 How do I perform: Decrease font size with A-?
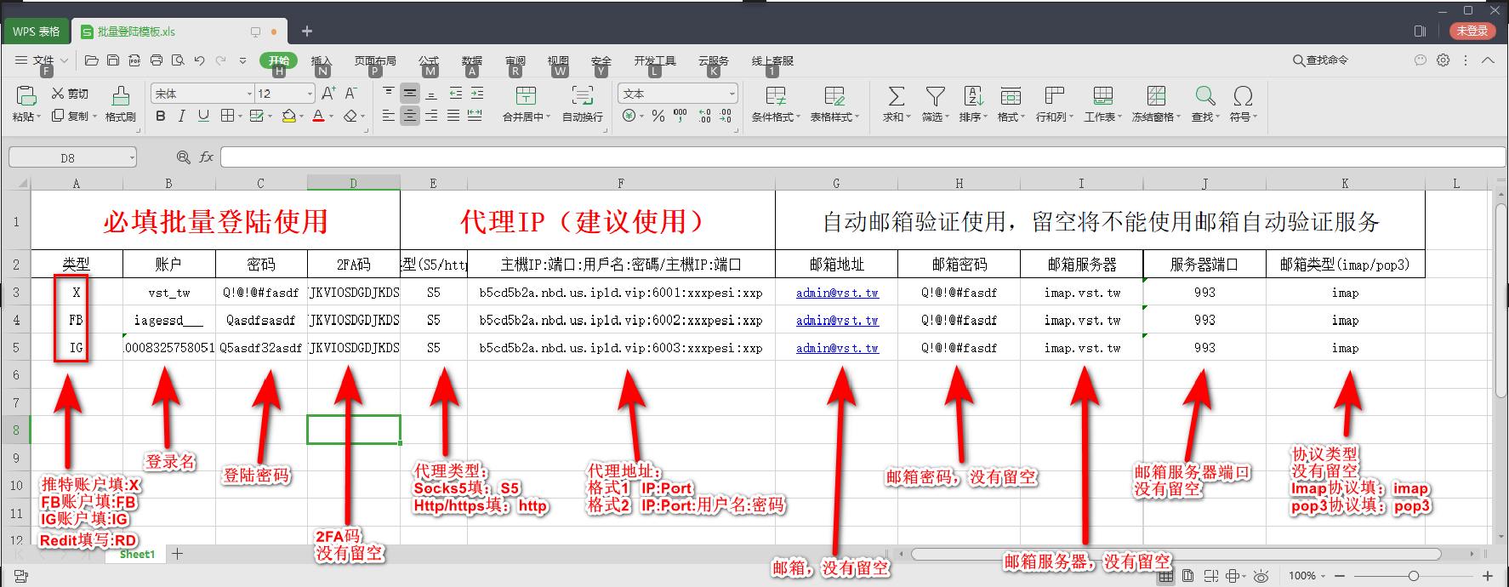(350, 94)
